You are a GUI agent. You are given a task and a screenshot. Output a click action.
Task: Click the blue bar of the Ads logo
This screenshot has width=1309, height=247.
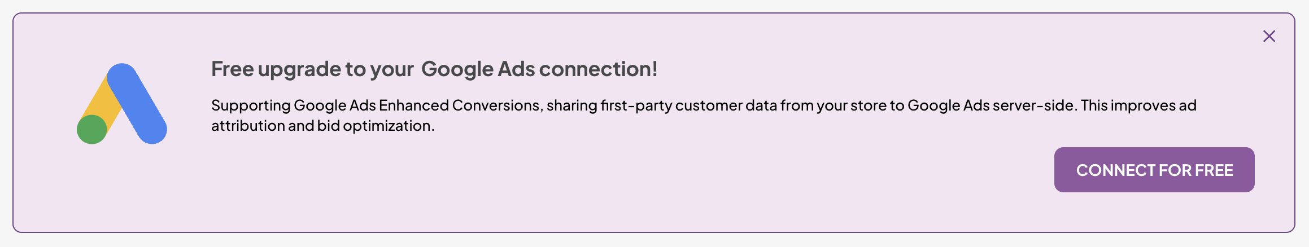137,104
